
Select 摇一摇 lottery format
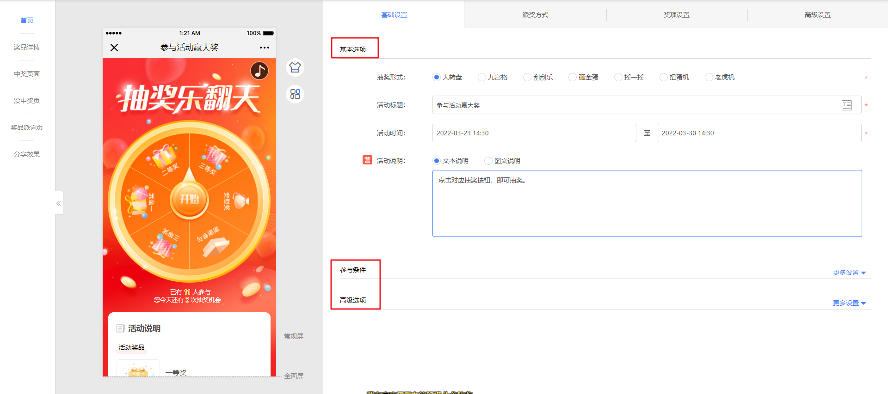629,77
